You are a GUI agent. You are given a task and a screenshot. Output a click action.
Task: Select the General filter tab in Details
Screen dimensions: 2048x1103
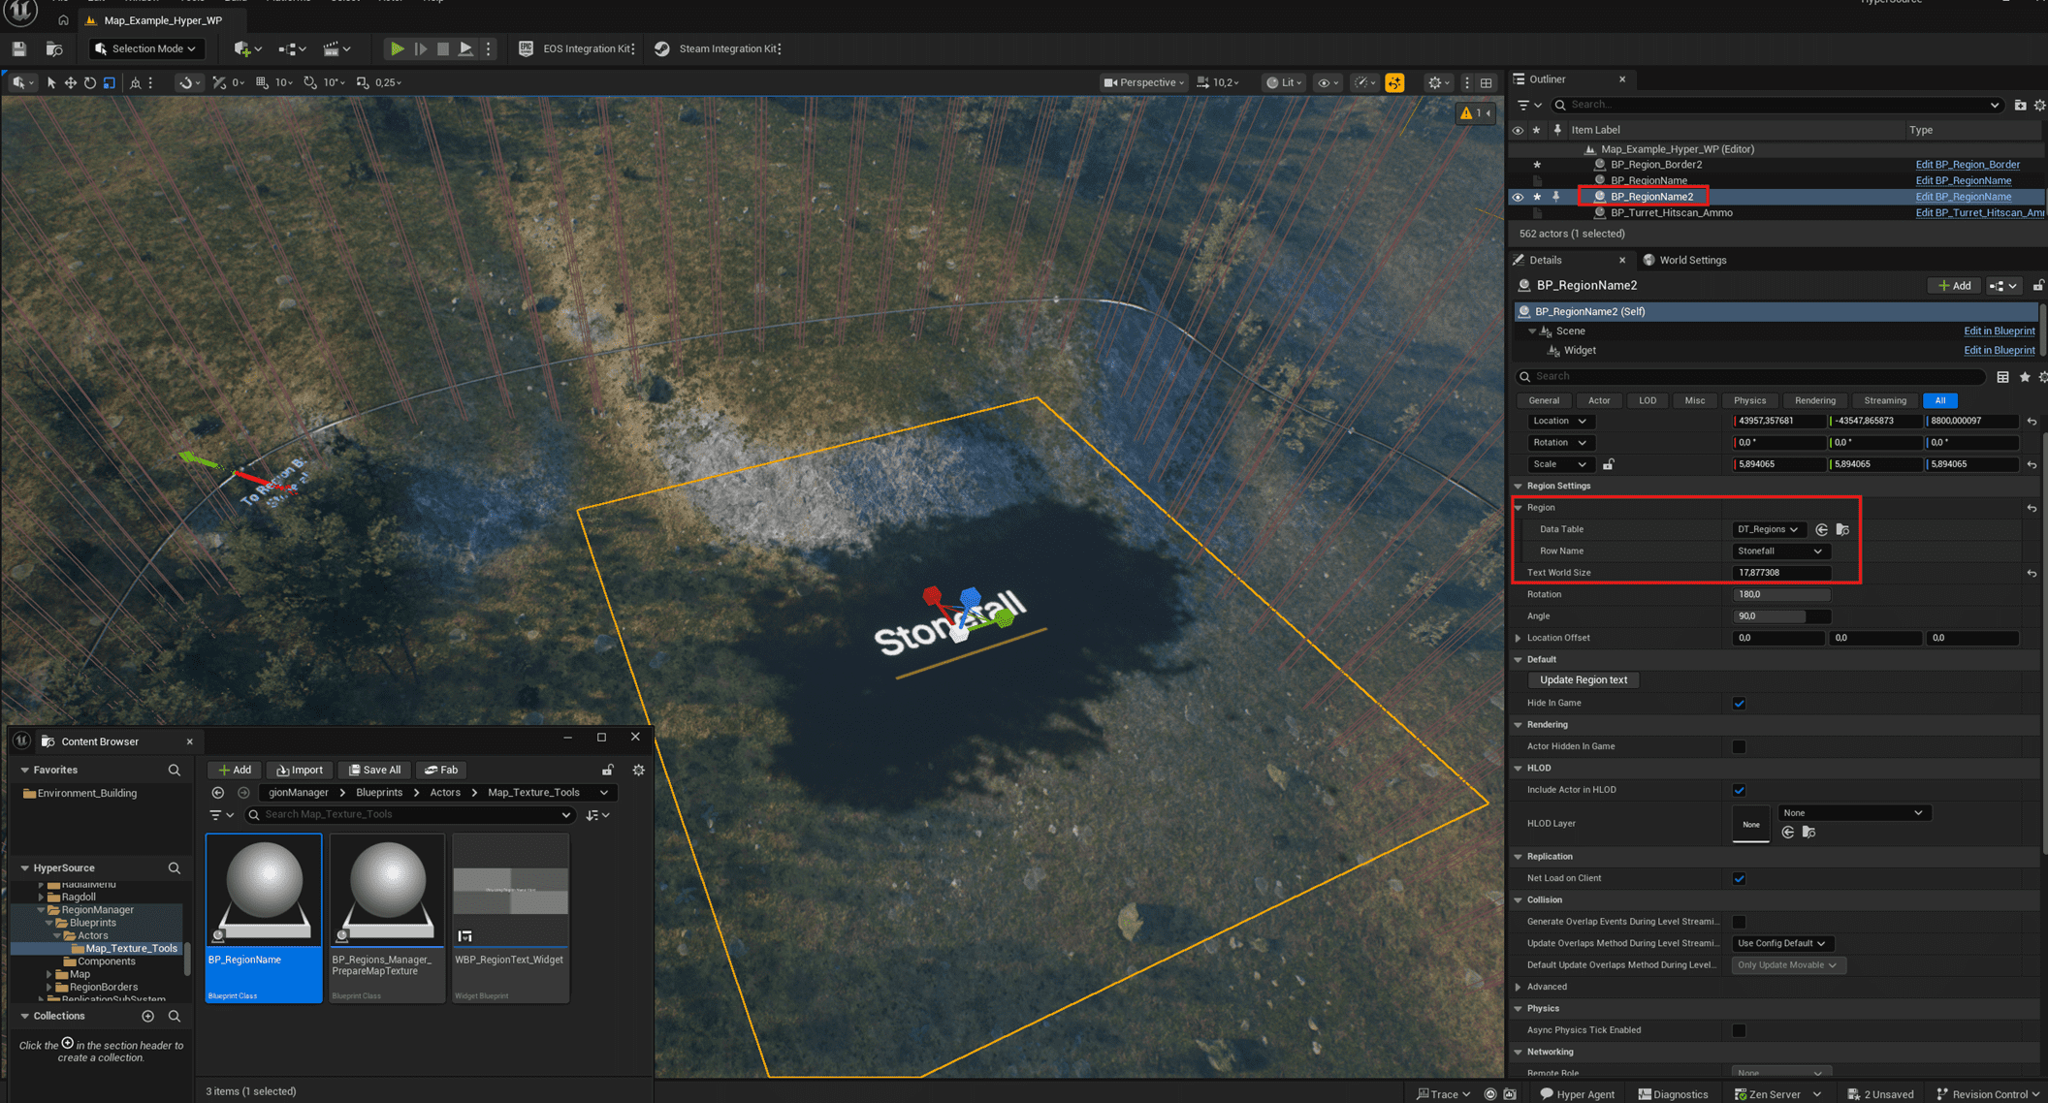(x=1543, y=400)
